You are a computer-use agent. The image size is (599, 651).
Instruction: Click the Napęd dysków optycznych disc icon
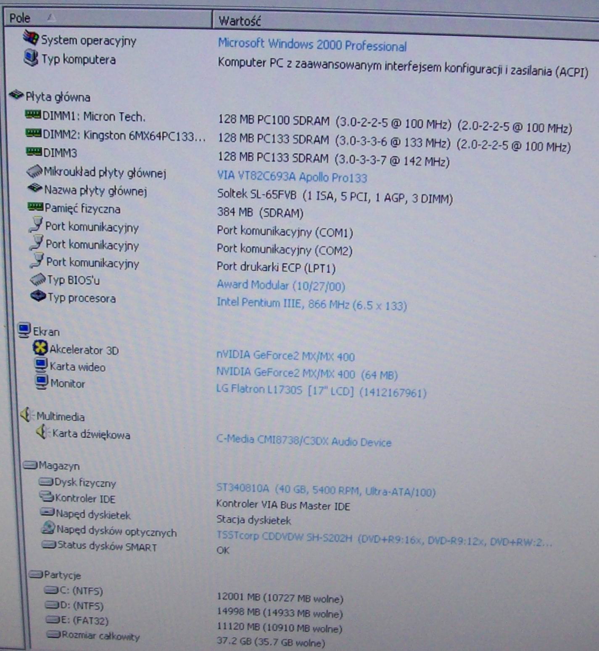(48, 528)
